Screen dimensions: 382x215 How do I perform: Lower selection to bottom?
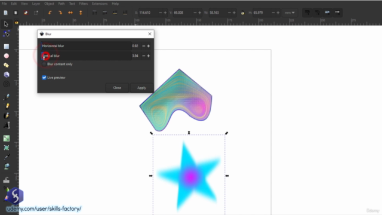click(x=125, y=13)
